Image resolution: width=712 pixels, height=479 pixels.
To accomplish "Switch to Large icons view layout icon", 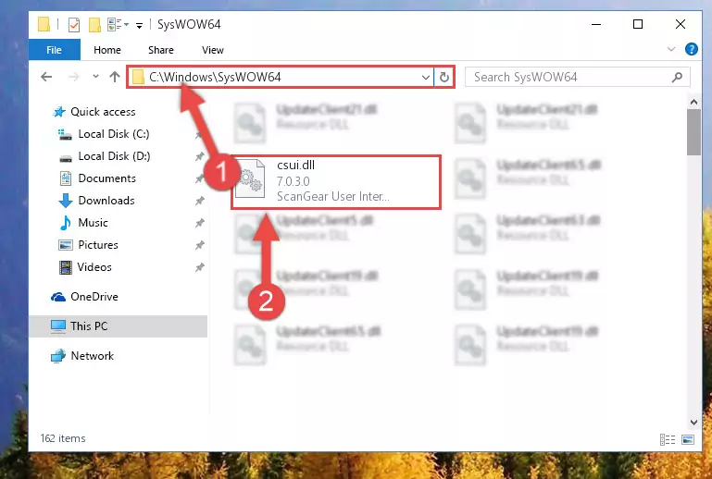I will pyautogui.click(x=688, y=439).
